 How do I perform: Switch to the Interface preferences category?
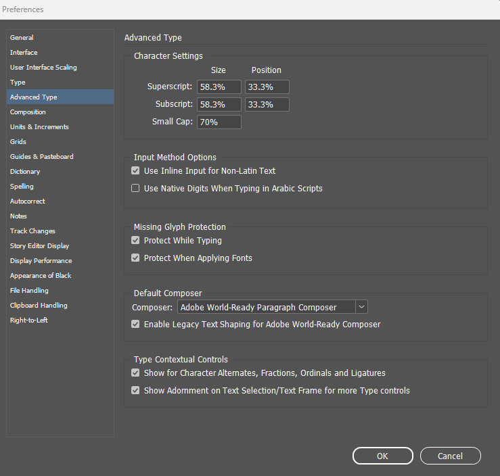24,53
